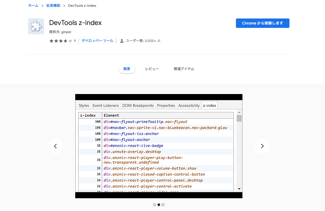Open the デベロッパー ツール category link

(x=97, y=41)
